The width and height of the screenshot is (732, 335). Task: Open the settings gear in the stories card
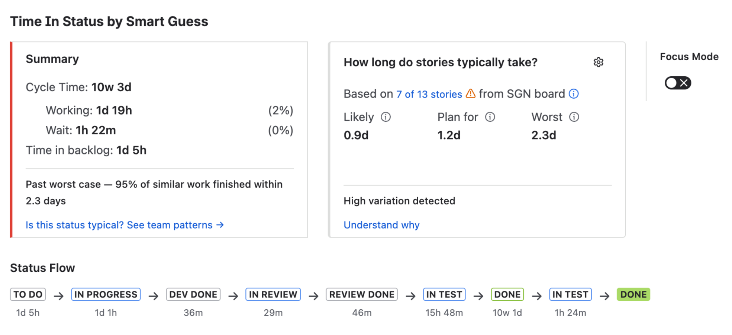pos(598,62)
